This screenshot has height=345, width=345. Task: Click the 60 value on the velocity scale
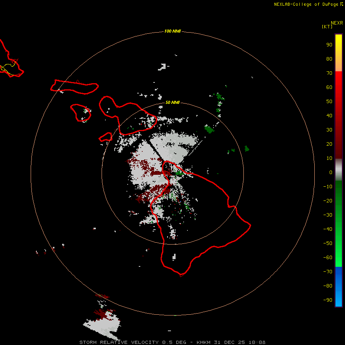pos(329,87)
